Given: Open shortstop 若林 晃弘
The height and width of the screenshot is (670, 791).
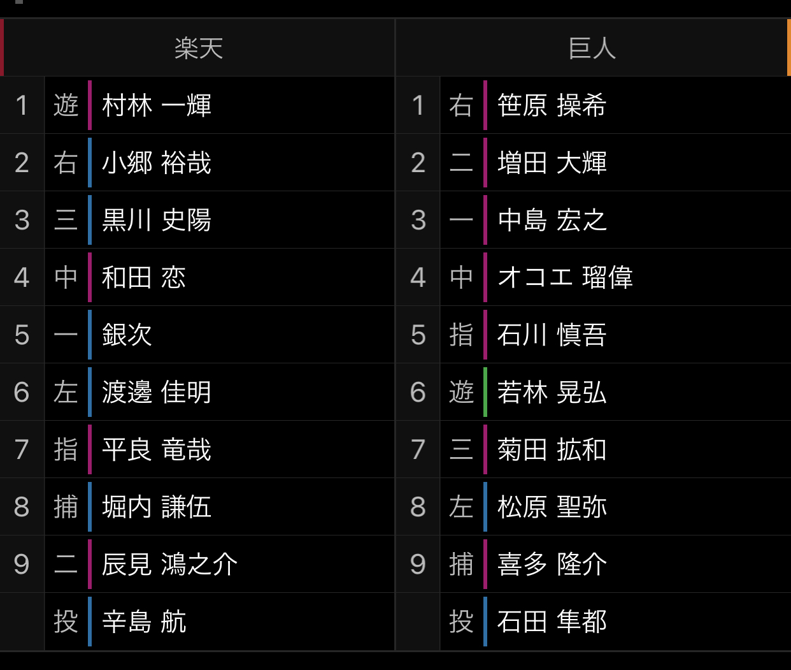Looking at the screenshot, I should (x=552, y=392).
